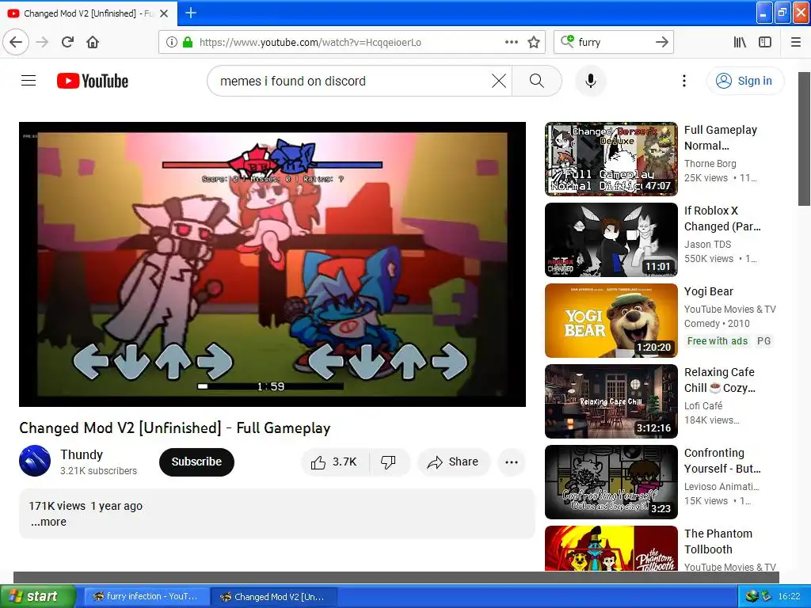
Task: Open If Roblox X Changed title link
Action: coord(722,218)
